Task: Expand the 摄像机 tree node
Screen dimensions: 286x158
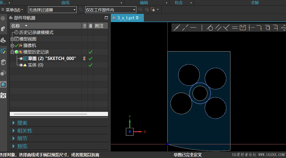Action: click(x=12, y=46)
